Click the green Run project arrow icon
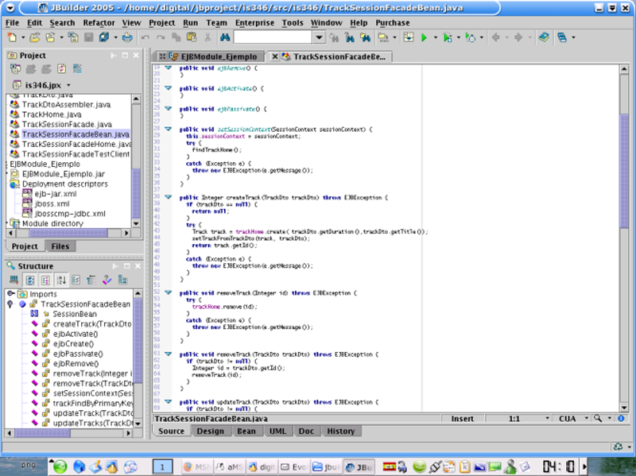Screen dimensions: 636x476 [x=425, y=37]
